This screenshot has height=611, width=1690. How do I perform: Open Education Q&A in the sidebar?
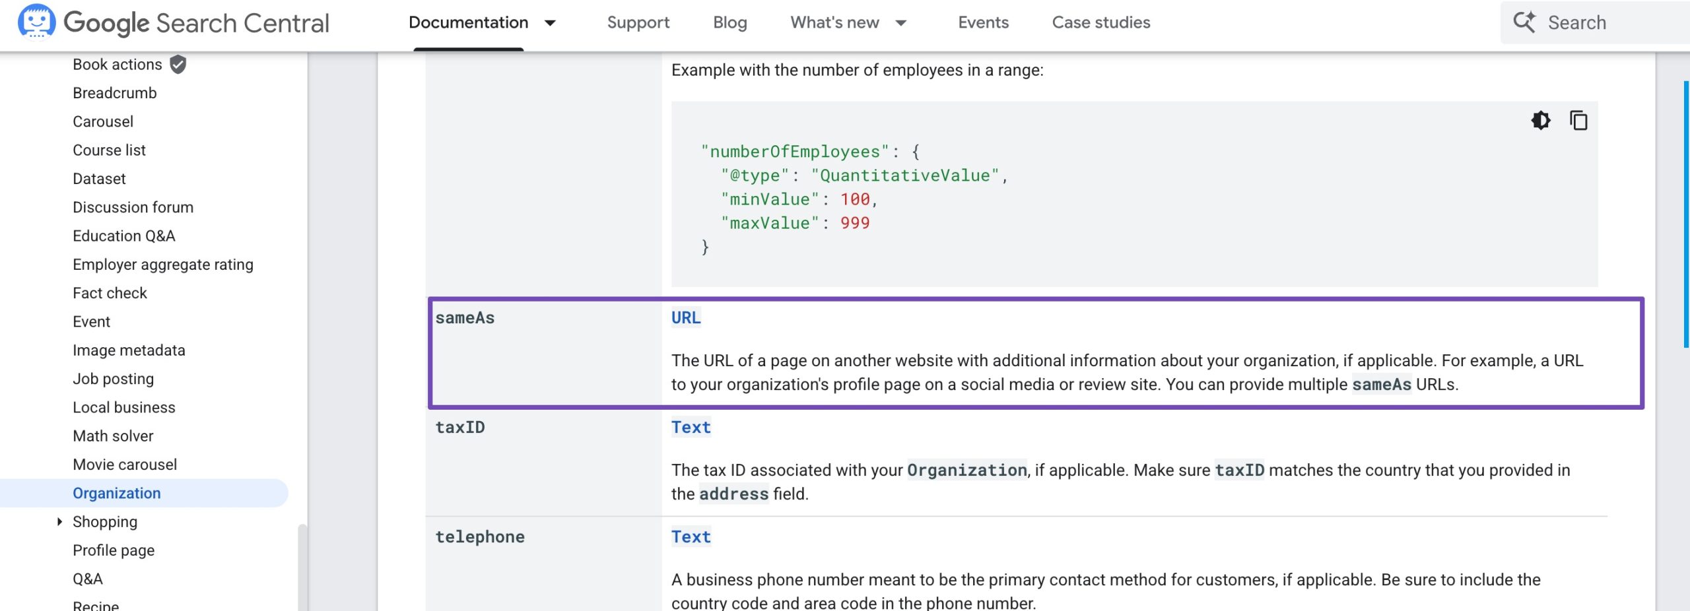tap(124, 236)
